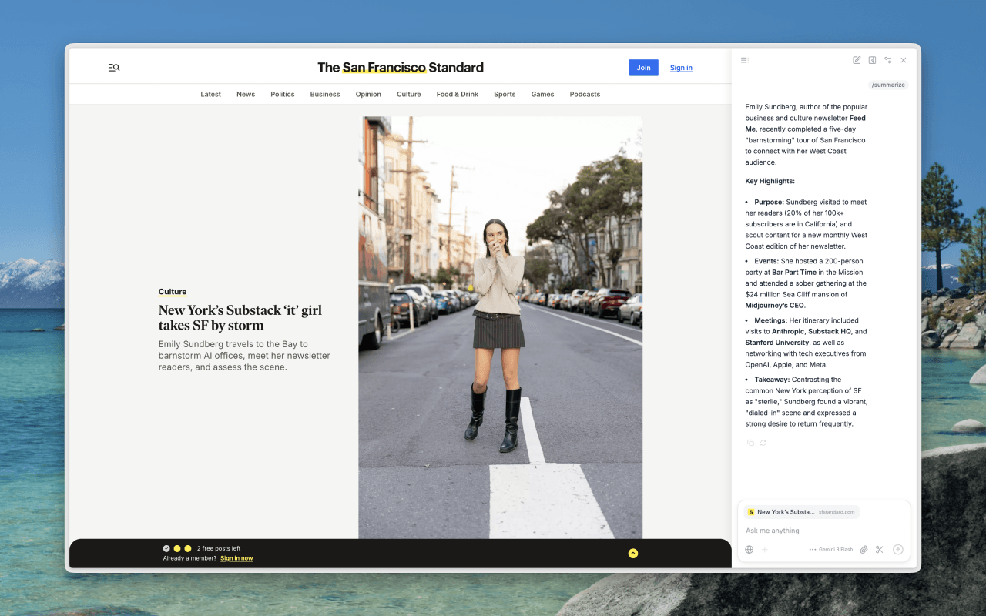The height and width of the screenshot is (616, 986).
Task: Open assistant settings sliders icon
Action: coord(887,60)
